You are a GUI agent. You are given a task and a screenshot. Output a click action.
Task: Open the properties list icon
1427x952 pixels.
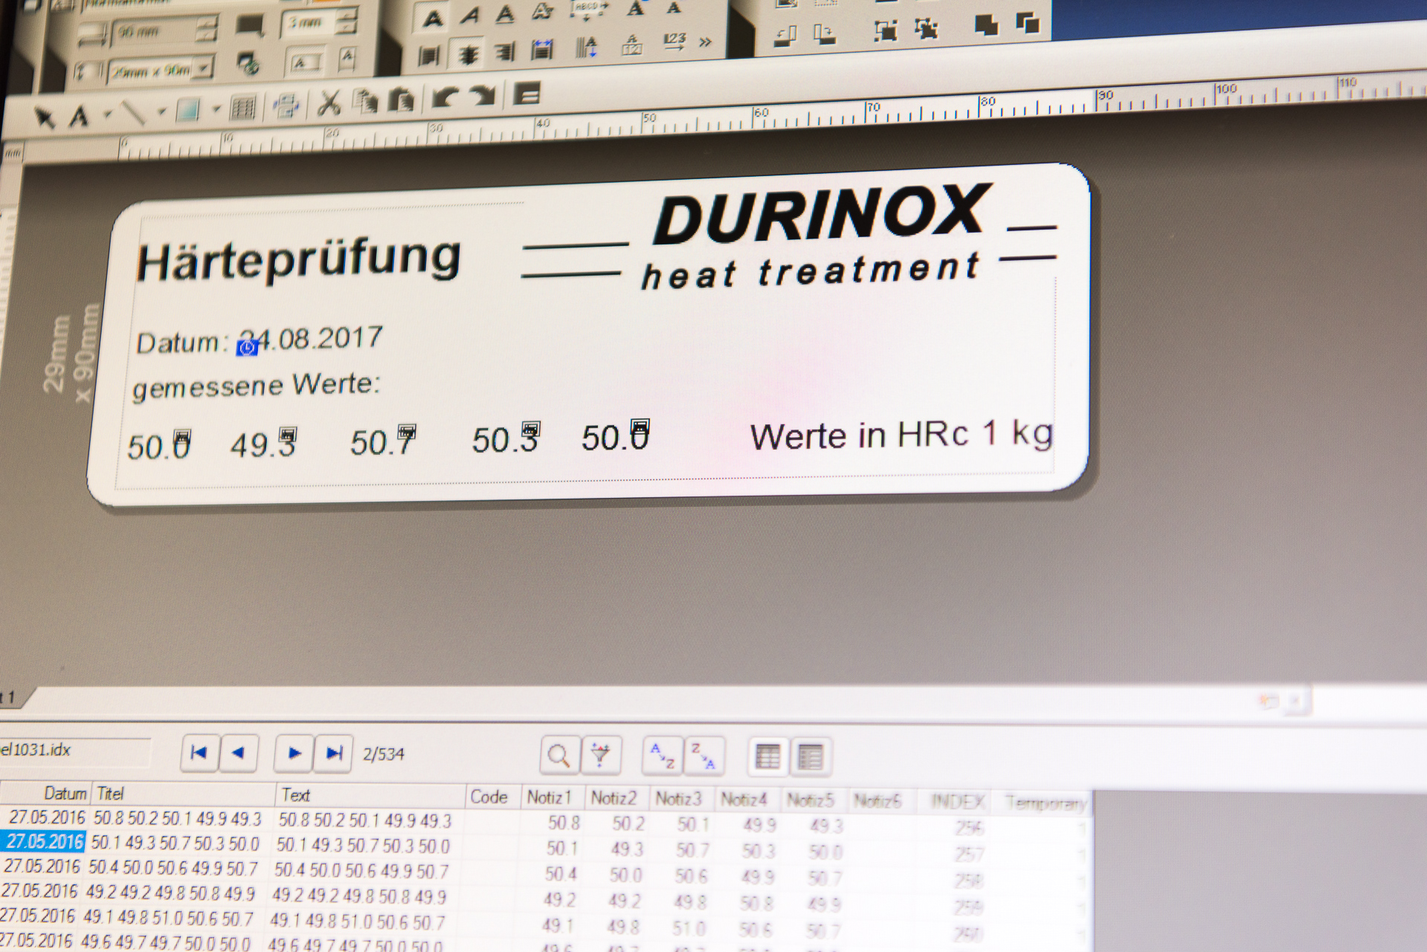pos(527,94)
